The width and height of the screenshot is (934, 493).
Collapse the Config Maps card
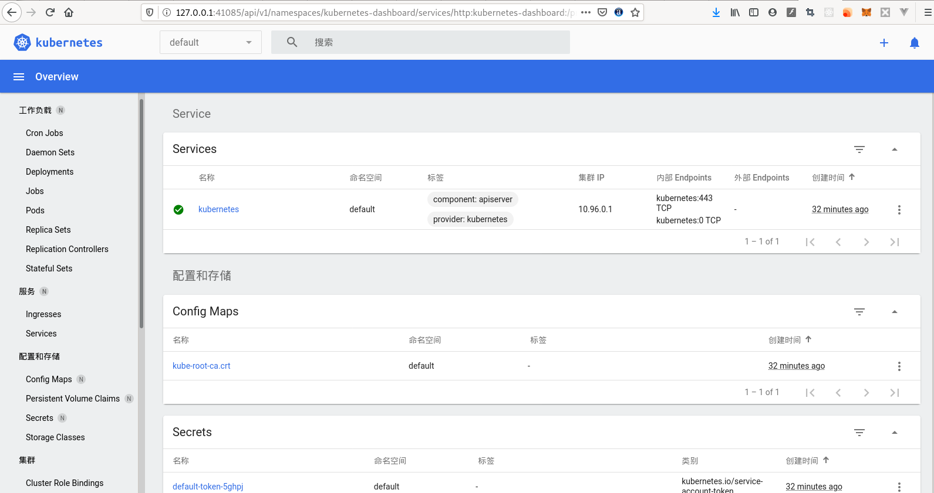pyautogui.click(x=894, y=312)
